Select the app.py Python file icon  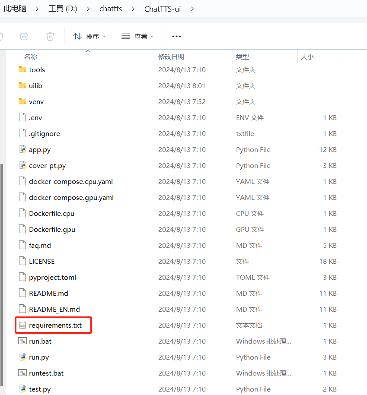[x=23, y=149]
